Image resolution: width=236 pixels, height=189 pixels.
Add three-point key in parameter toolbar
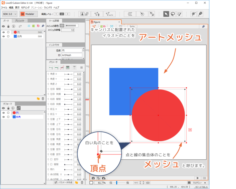[x=56, y=68]
